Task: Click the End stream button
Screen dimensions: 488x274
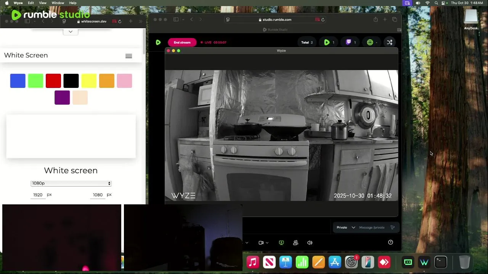Action: [182, 42]
